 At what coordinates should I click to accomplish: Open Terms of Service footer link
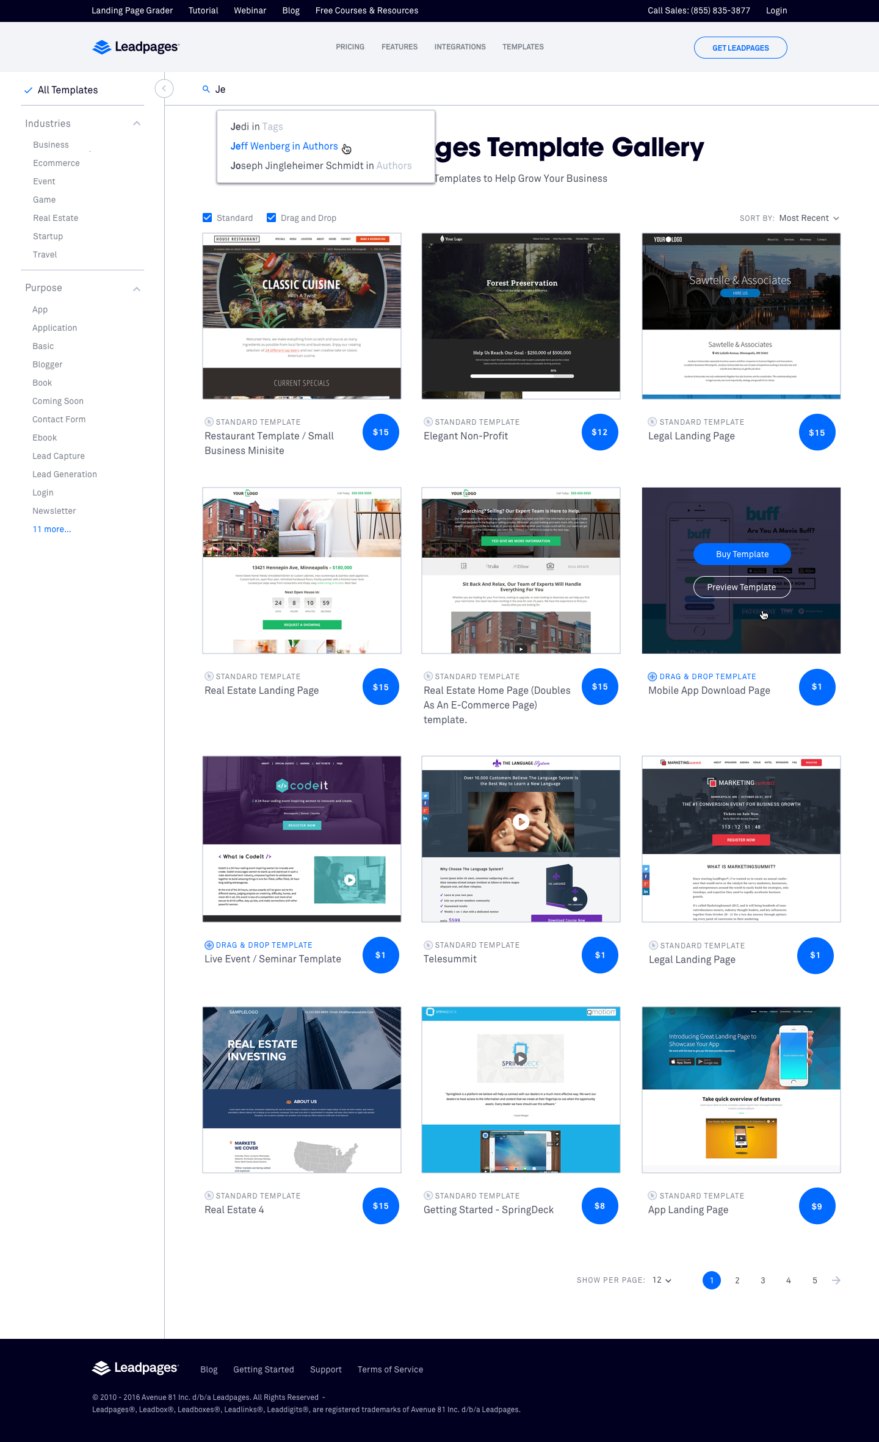390,1369
